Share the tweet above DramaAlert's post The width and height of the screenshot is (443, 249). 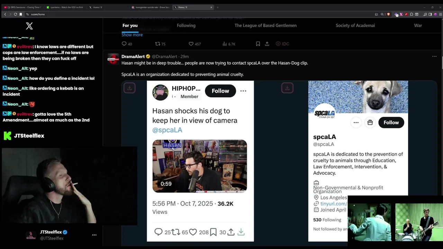point(267,44)
